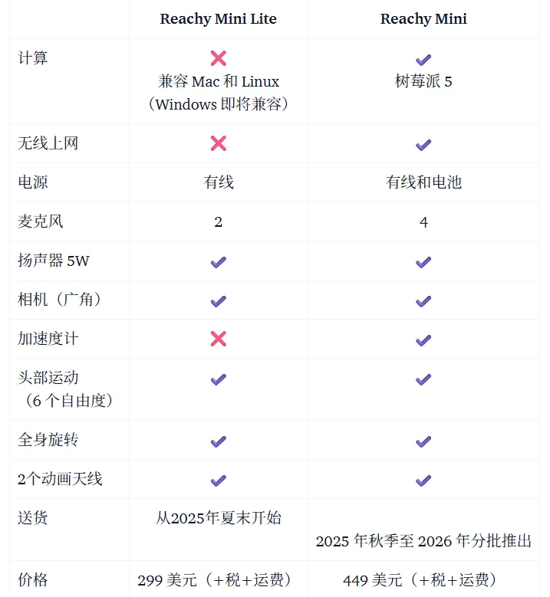
Task: Click the 有线和电池 power cell
Action: pos(423,182)
